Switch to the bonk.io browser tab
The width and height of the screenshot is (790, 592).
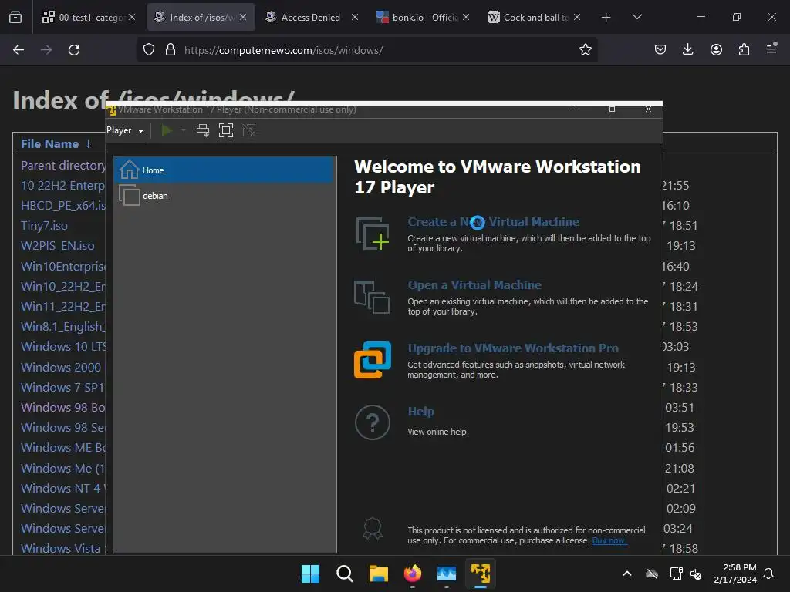(x=424, y=17)
